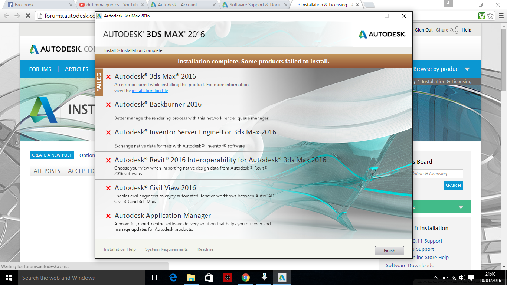
Task: Click the Finish button in the installer
Action: pos(390,250)
